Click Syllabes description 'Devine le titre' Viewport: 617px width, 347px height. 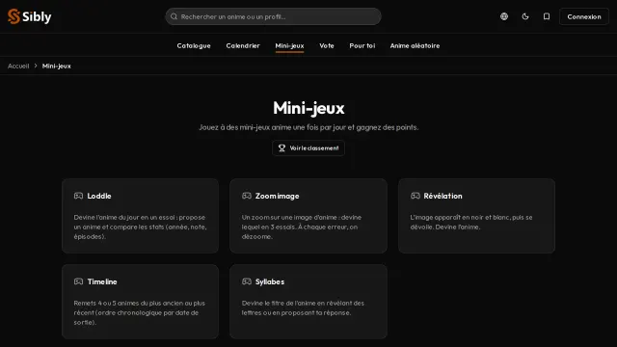(x=263, y=303)
